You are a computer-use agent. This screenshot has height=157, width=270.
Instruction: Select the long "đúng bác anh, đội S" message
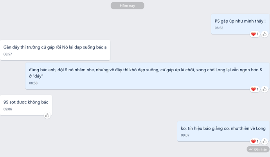point(148,76)
